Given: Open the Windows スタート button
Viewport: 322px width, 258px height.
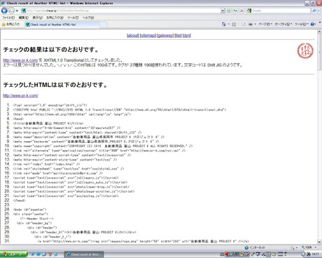Looking at the screenshot, I should tap(14, 254).
